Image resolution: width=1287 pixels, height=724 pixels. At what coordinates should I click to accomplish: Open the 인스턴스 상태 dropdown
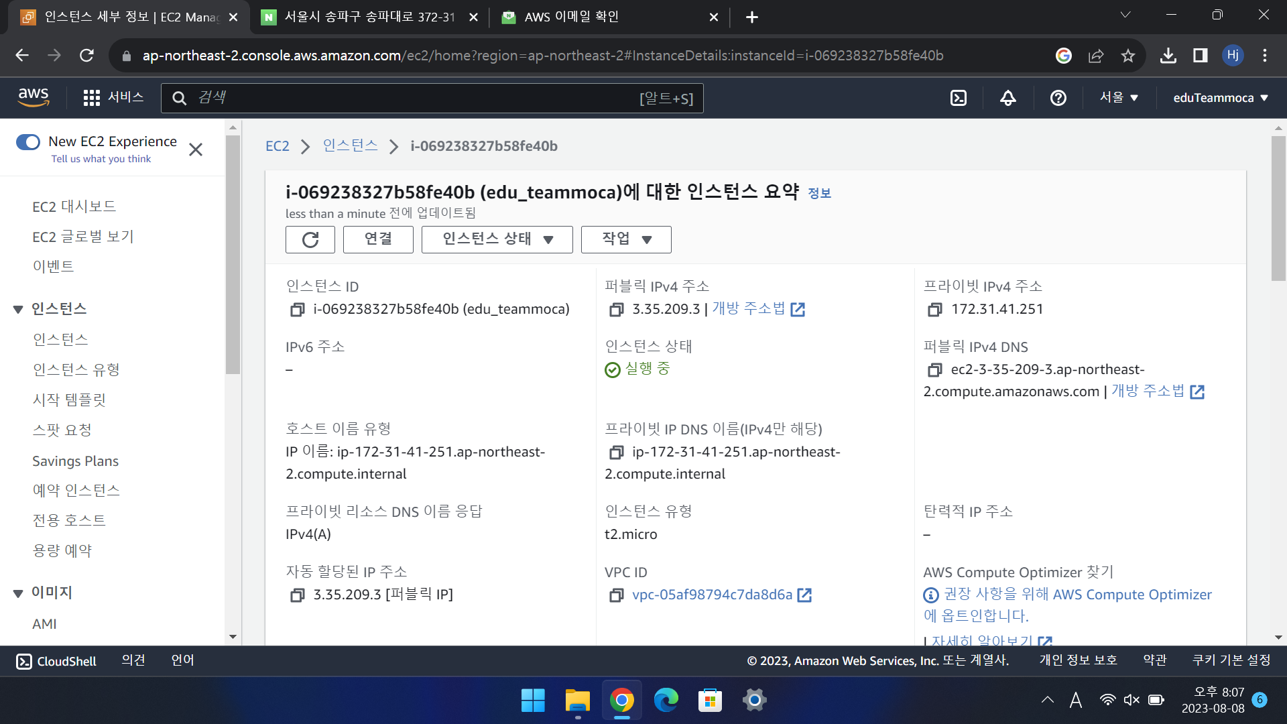[497, 239]
